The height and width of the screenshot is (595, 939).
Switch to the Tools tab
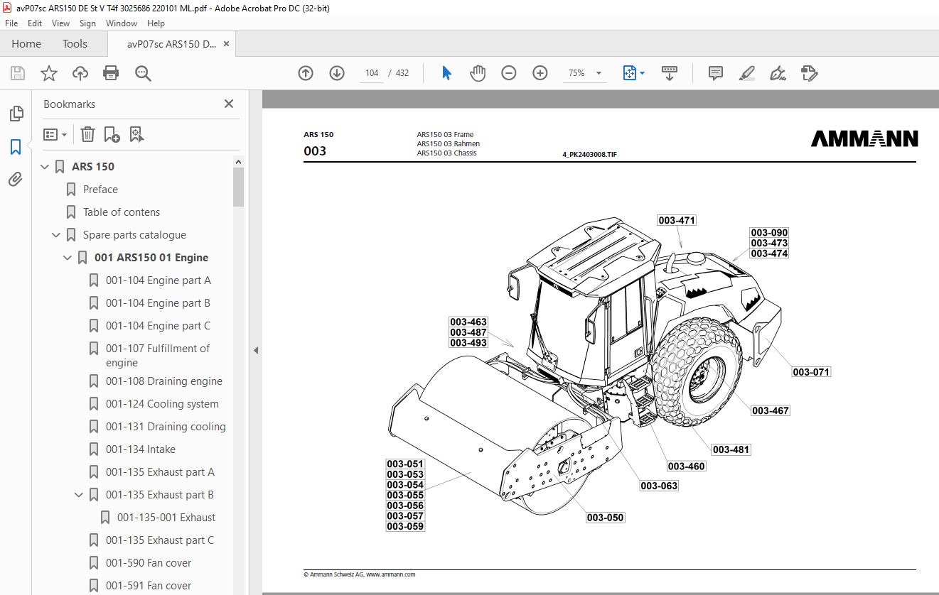(75, 44)
